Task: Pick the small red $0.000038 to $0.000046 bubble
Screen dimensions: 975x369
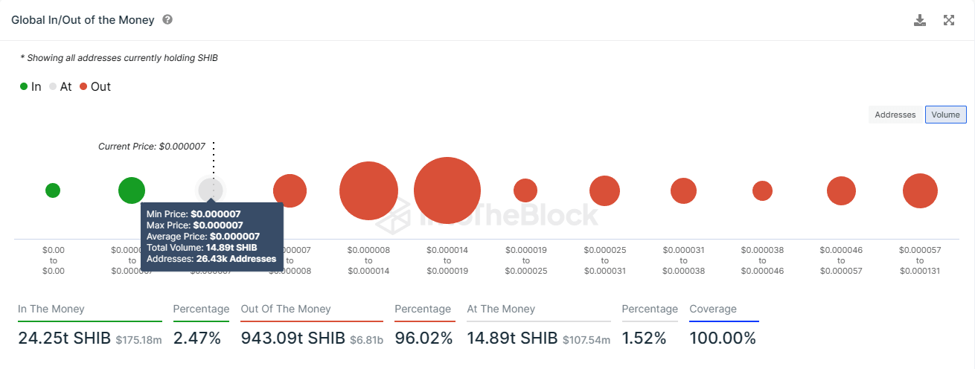Action: (x=762, y=190)
